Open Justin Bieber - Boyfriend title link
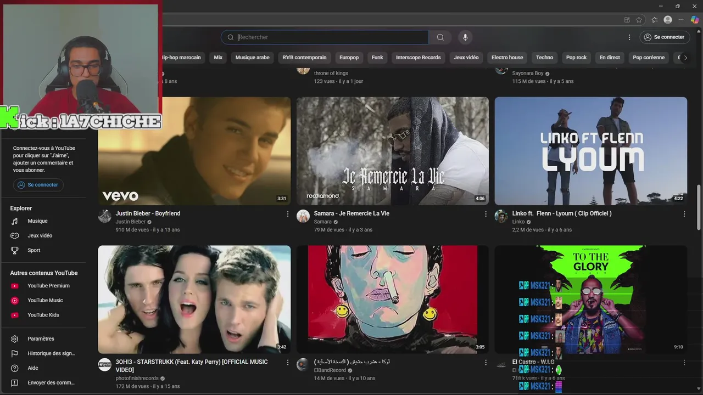The image size is (703, 395). pyautogui.click(x=148, y=213)
